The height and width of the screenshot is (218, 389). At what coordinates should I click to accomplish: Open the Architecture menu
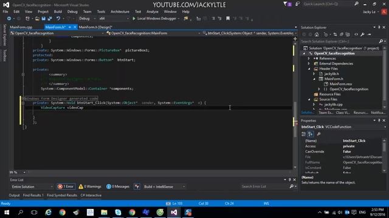click(120, 12)
